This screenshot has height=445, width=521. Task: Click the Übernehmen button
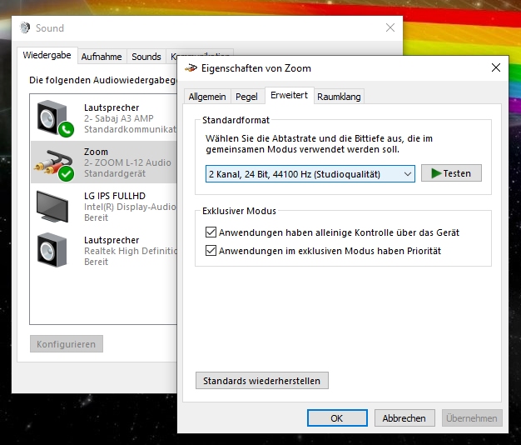pos(472,418)
